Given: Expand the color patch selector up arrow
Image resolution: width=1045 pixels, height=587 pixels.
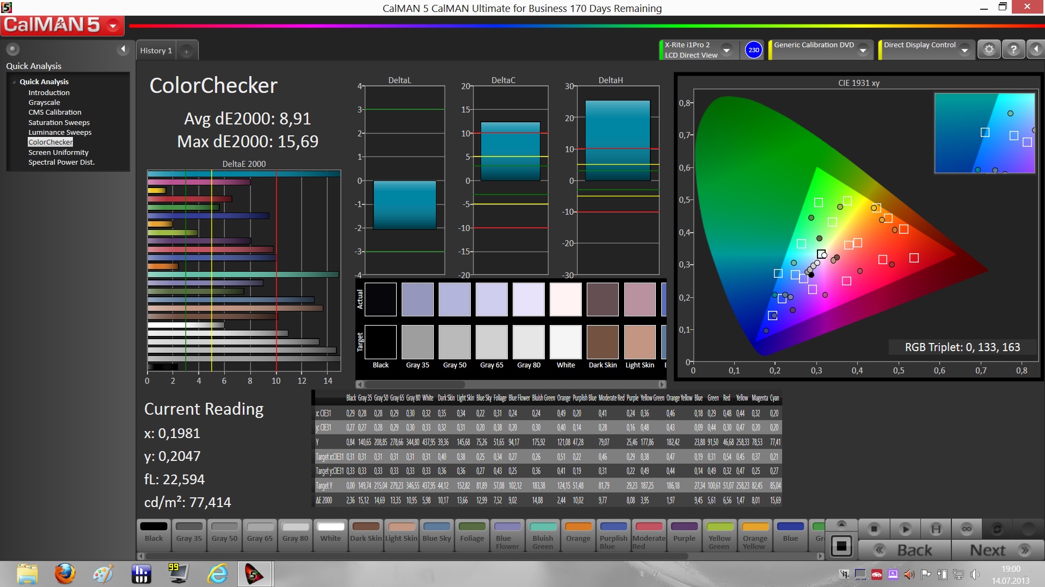Looking at the screenshot, I should pos(841,524).
